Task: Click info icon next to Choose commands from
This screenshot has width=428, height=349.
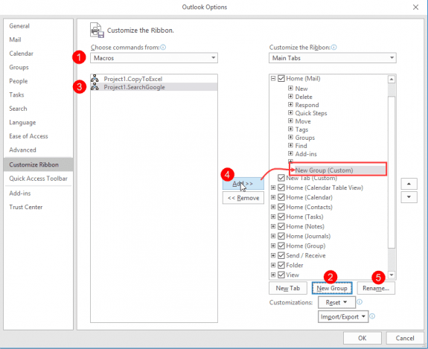Action: click(163, 47)
